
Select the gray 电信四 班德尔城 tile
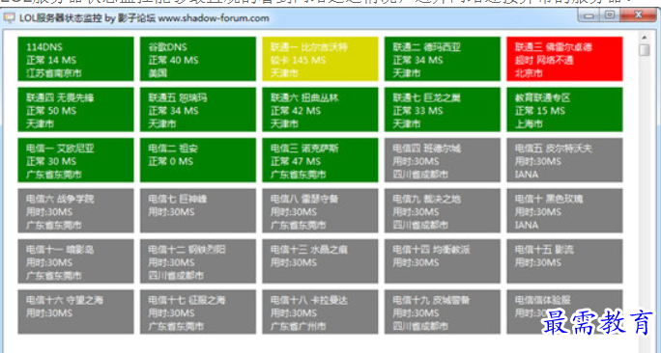coord(443,160)
